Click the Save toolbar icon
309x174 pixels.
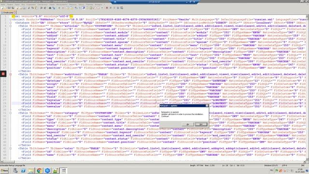[x=9, y=8]
